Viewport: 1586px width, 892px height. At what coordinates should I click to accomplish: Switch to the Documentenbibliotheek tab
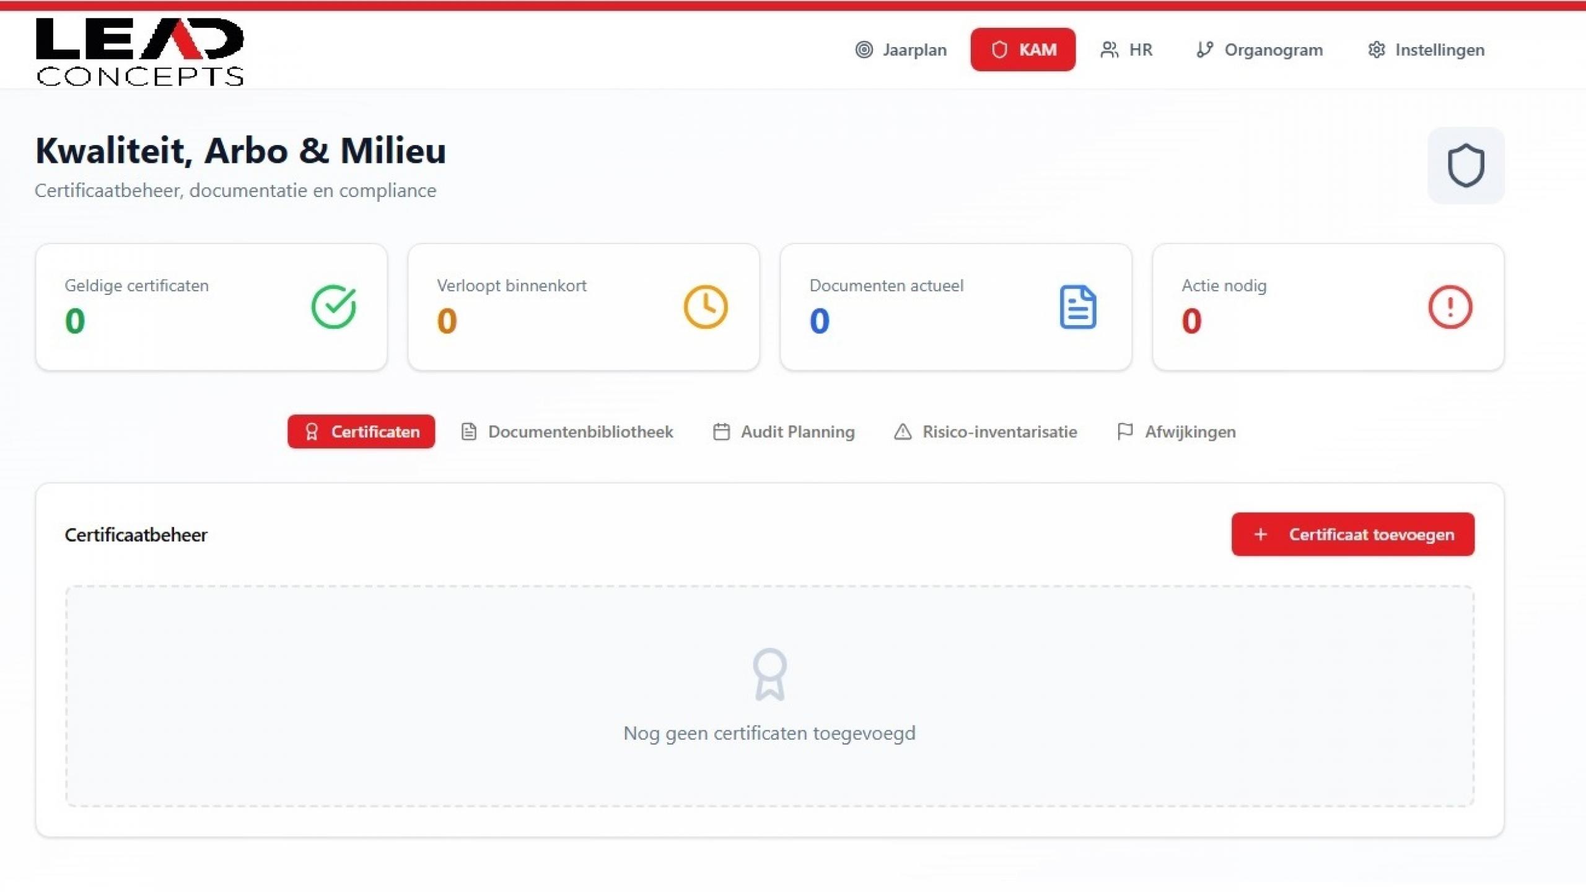tap(567, 432)
